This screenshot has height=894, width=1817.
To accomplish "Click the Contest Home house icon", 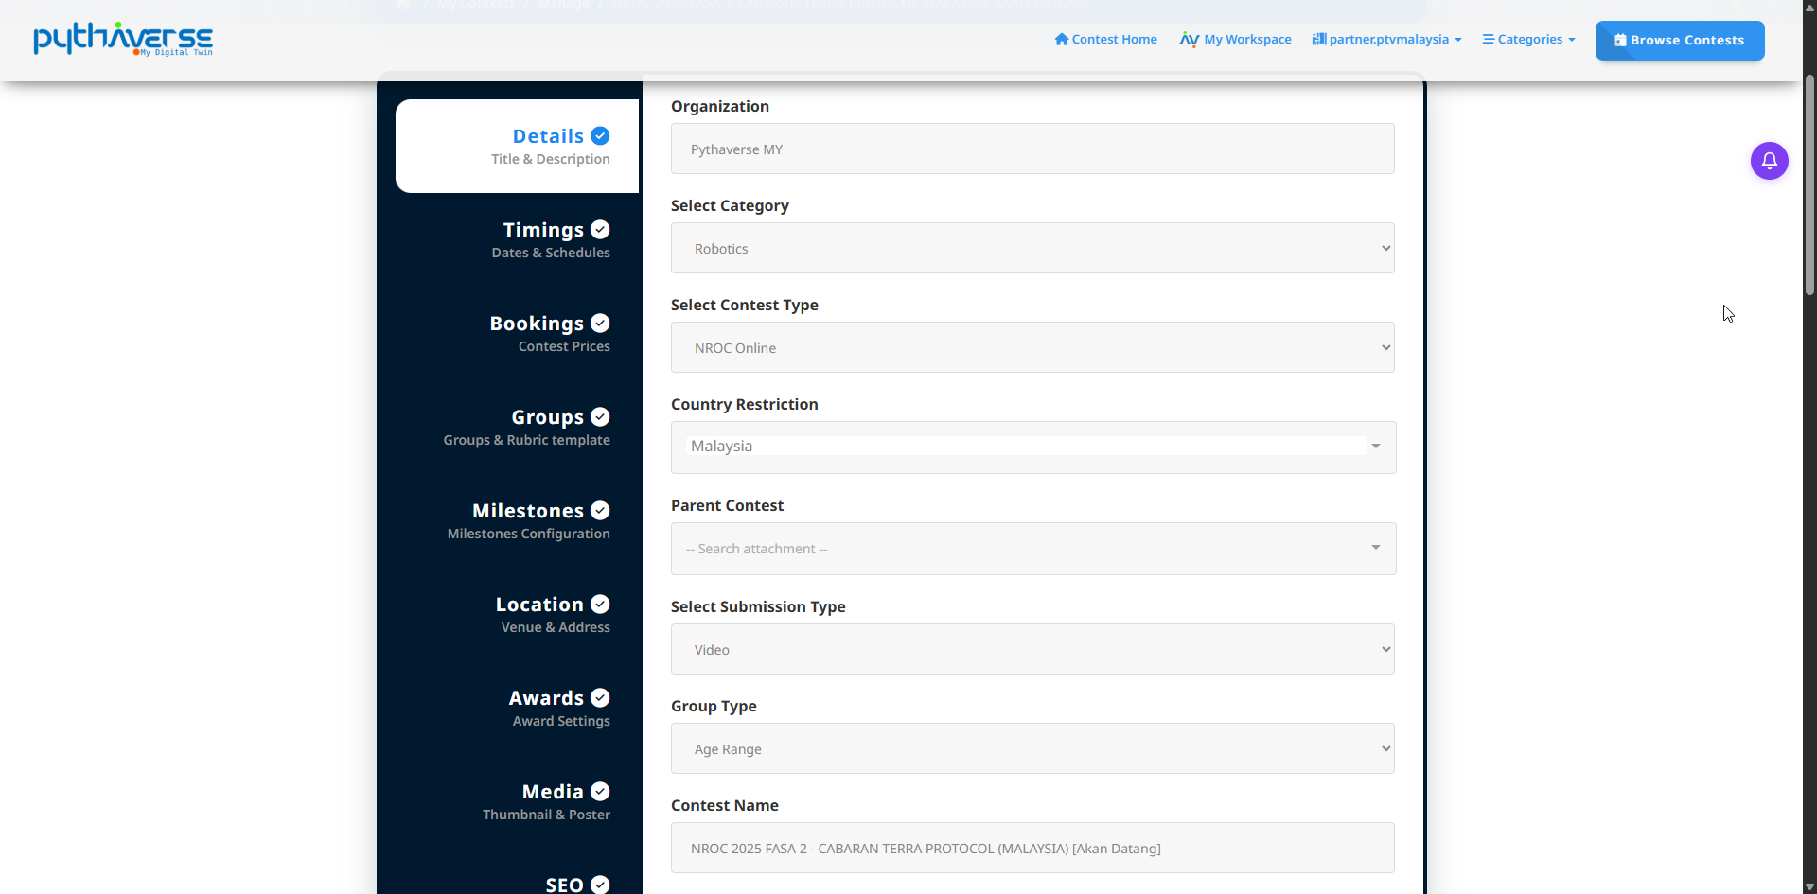I will [x=1062, y=39].
